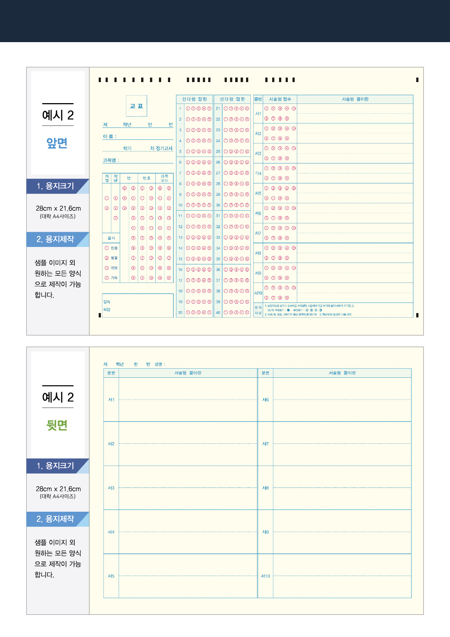This screenshot has height=637, width=450.
Task: Click the 서8 answer line on the front sheet
Action: [x=355, y=253]
